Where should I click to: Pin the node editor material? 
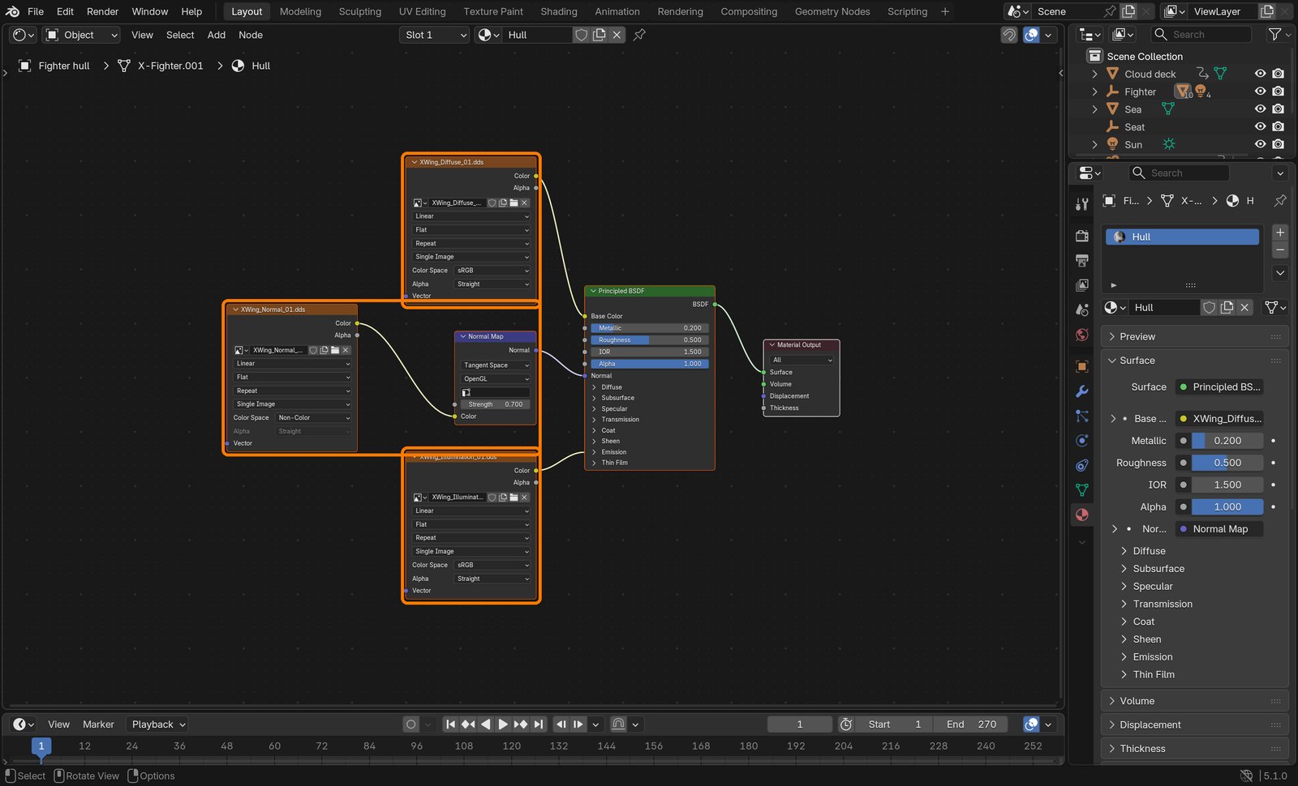click(x=639, y=35)
